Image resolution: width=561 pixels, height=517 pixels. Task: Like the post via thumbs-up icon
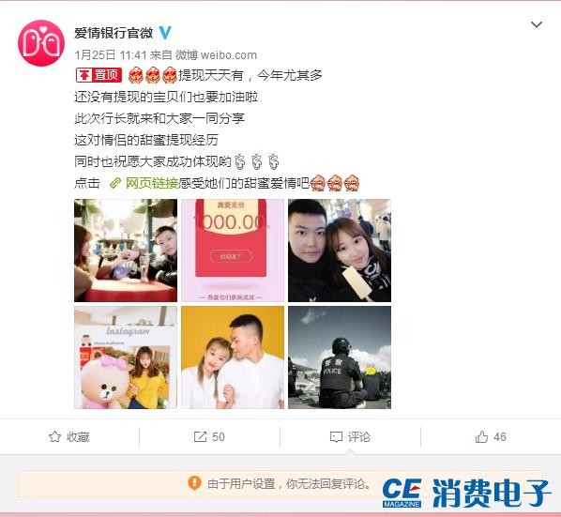(x=481, y=436)
